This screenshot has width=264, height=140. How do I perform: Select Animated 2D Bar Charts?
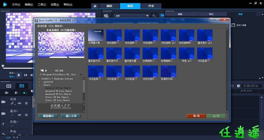point(58,88)
